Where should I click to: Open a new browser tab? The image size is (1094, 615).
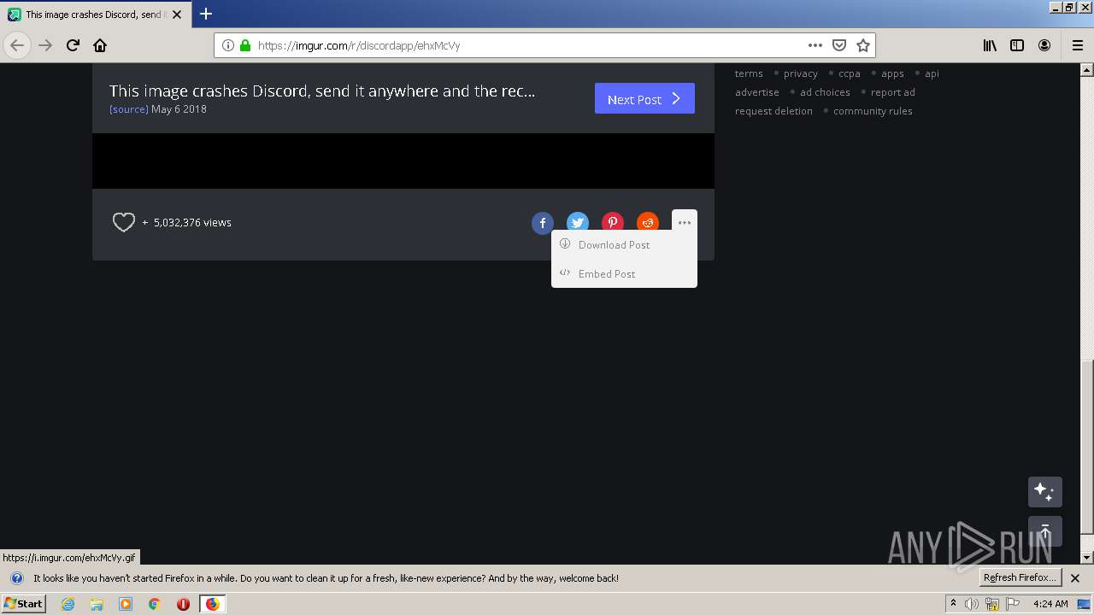(206, 14)
